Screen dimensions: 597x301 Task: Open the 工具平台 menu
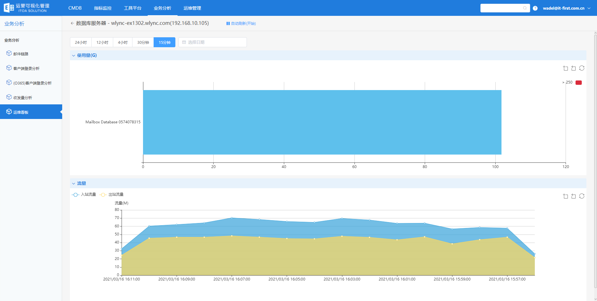click(132, 8)
